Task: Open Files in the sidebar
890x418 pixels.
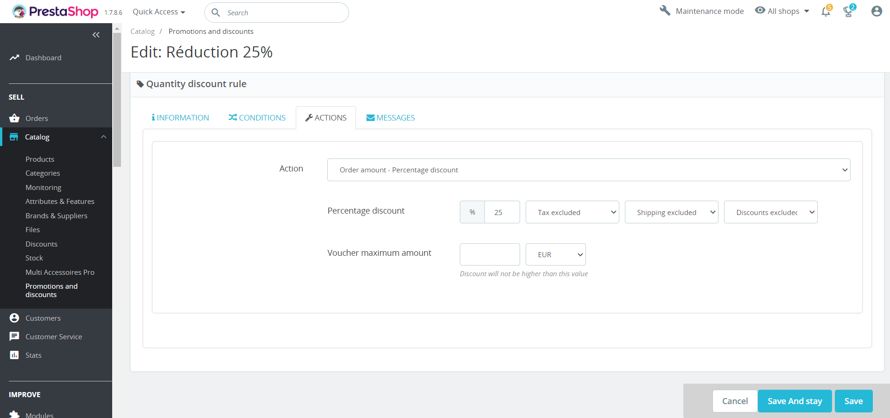Action: click(32, 230)
